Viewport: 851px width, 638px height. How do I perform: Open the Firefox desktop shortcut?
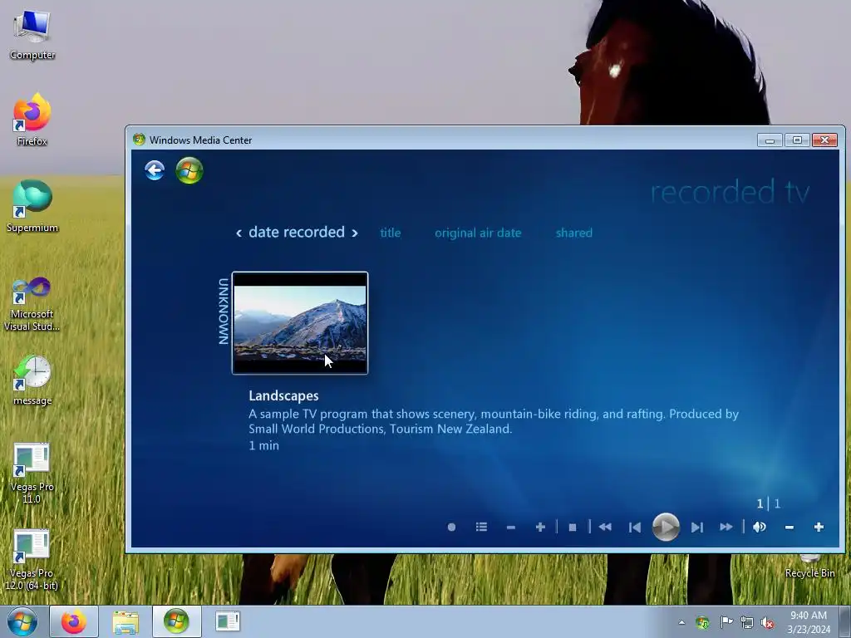(32, 120)
